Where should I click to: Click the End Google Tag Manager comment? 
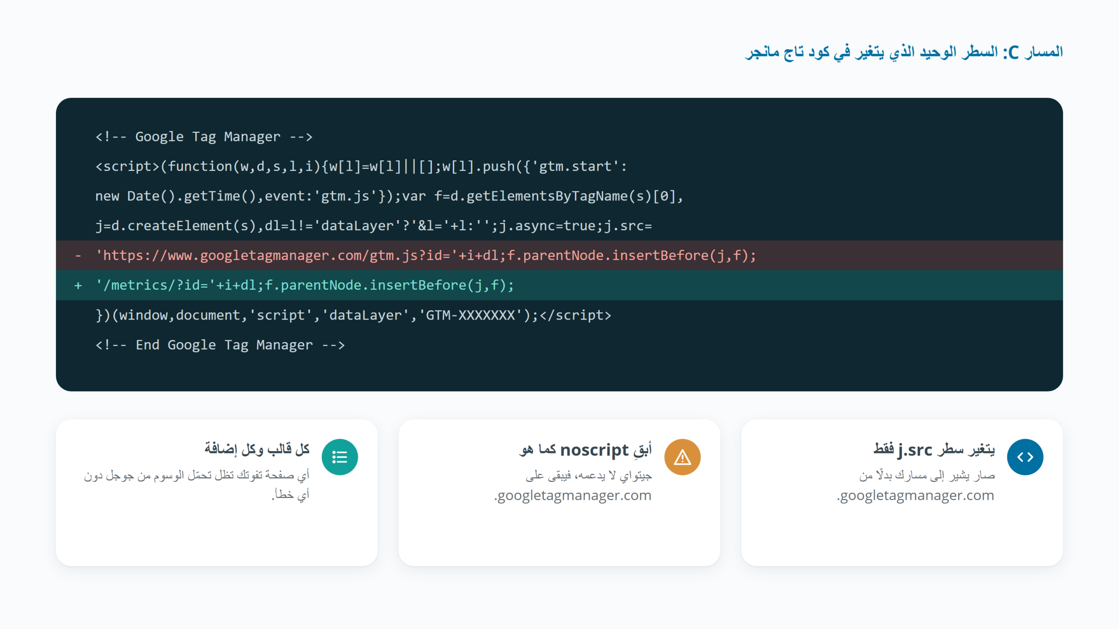220,345
